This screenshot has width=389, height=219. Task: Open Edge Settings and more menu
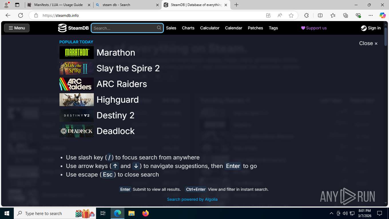tap(371, 15)
